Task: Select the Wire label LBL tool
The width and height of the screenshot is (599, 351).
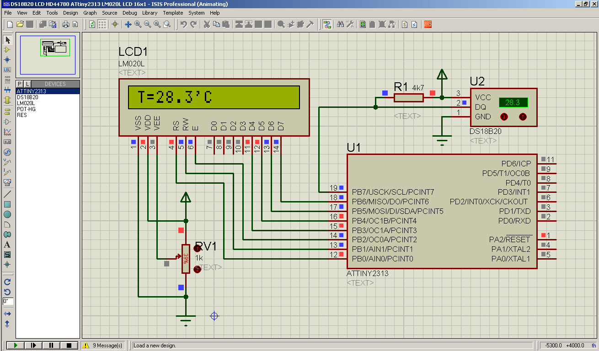Action: 7,70
